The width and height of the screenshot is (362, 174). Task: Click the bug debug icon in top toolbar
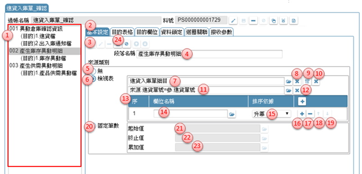pos(283,21)
